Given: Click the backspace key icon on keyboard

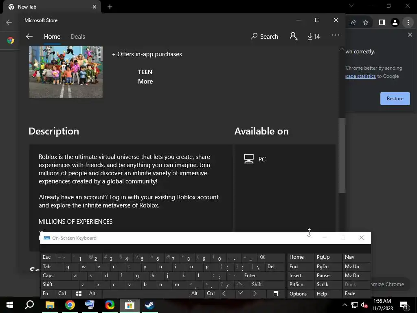Looking at the screenshot, I should pos(271,258).
